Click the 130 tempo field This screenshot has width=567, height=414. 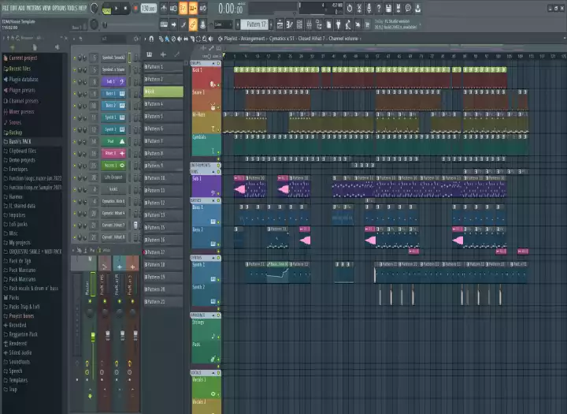coord(149,8)
